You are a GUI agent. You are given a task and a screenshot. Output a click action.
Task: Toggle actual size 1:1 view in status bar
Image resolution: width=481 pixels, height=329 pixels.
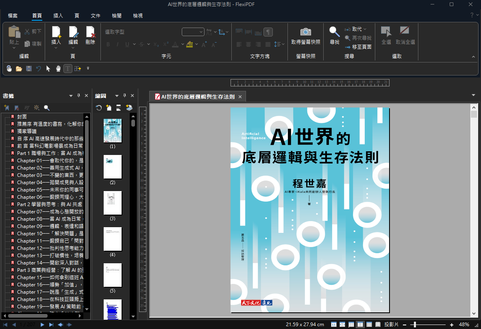click(333, 325)
